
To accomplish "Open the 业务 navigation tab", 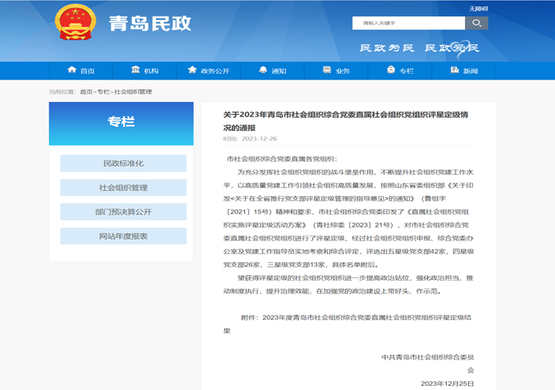I will coord(336,71).
